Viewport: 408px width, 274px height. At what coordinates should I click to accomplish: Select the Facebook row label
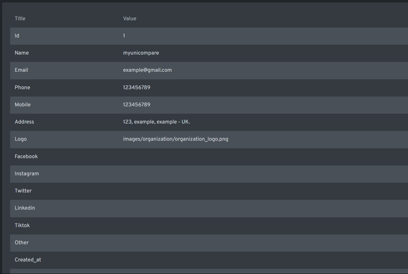[26, 157]
